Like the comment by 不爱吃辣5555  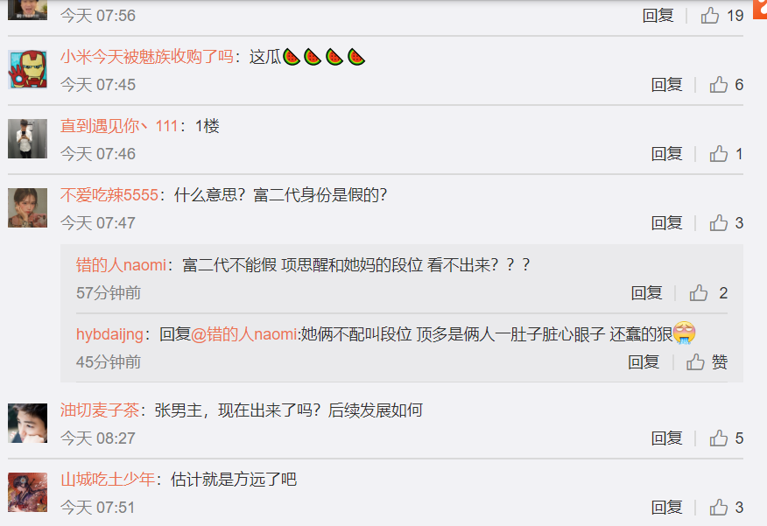click(727, 223)
